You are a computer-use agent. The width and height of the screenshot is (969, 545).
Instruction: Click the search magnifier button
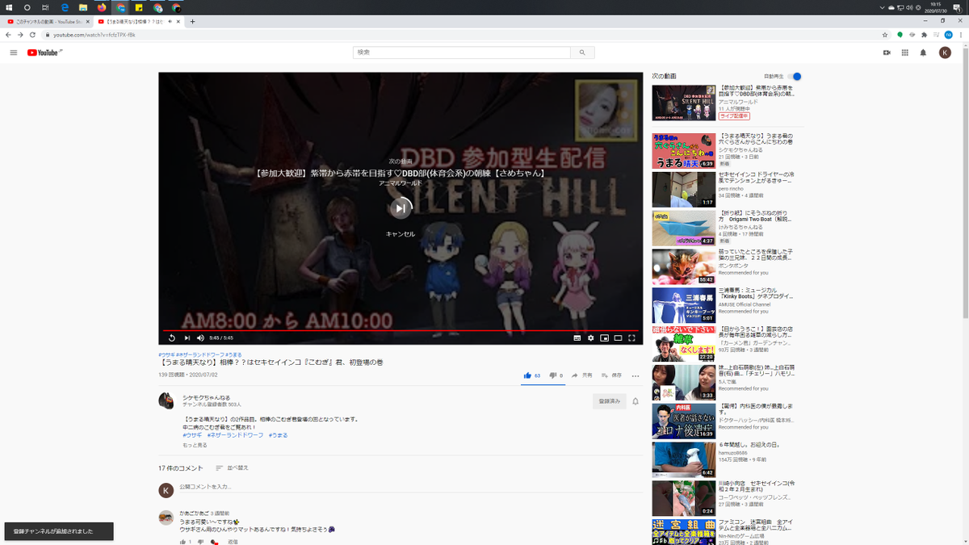(x=582, y=52)
